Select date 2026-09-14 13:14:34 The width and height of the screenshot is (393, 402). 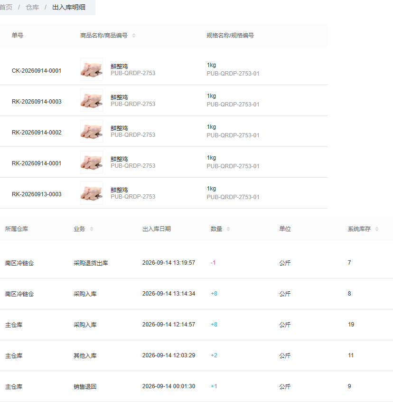168,294
